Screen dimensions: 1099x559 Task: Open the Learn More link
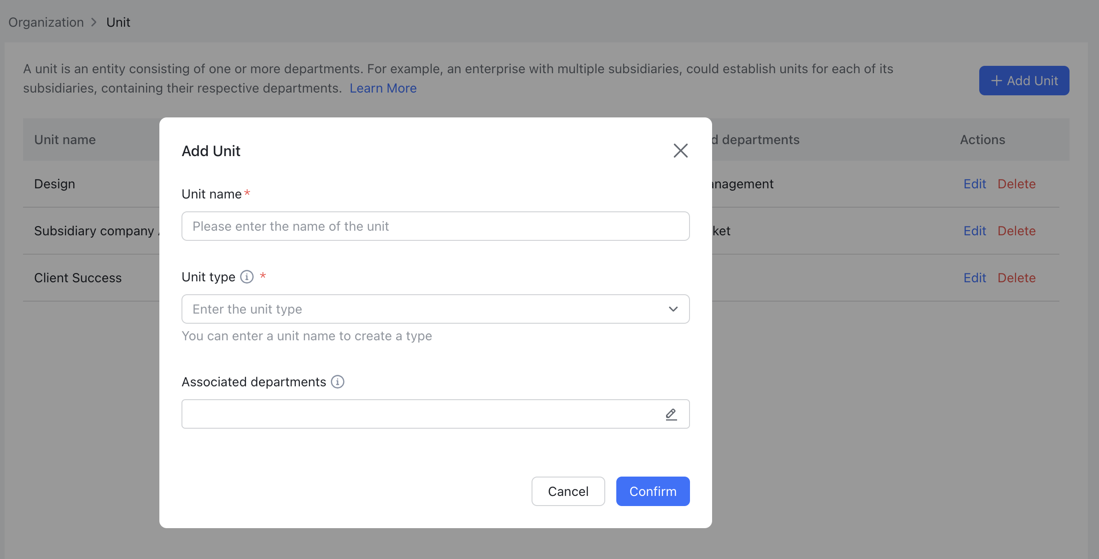[383, 88]
